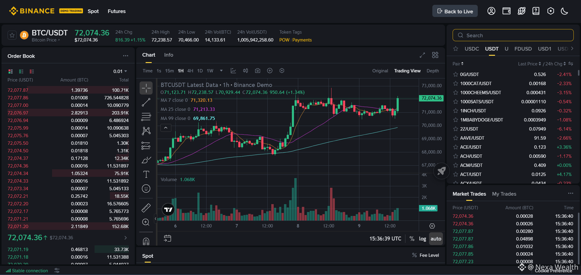The height and width of the screenshot is (275, 581).
Task: Show buy orders only order book view
Action: pos(21,71)
